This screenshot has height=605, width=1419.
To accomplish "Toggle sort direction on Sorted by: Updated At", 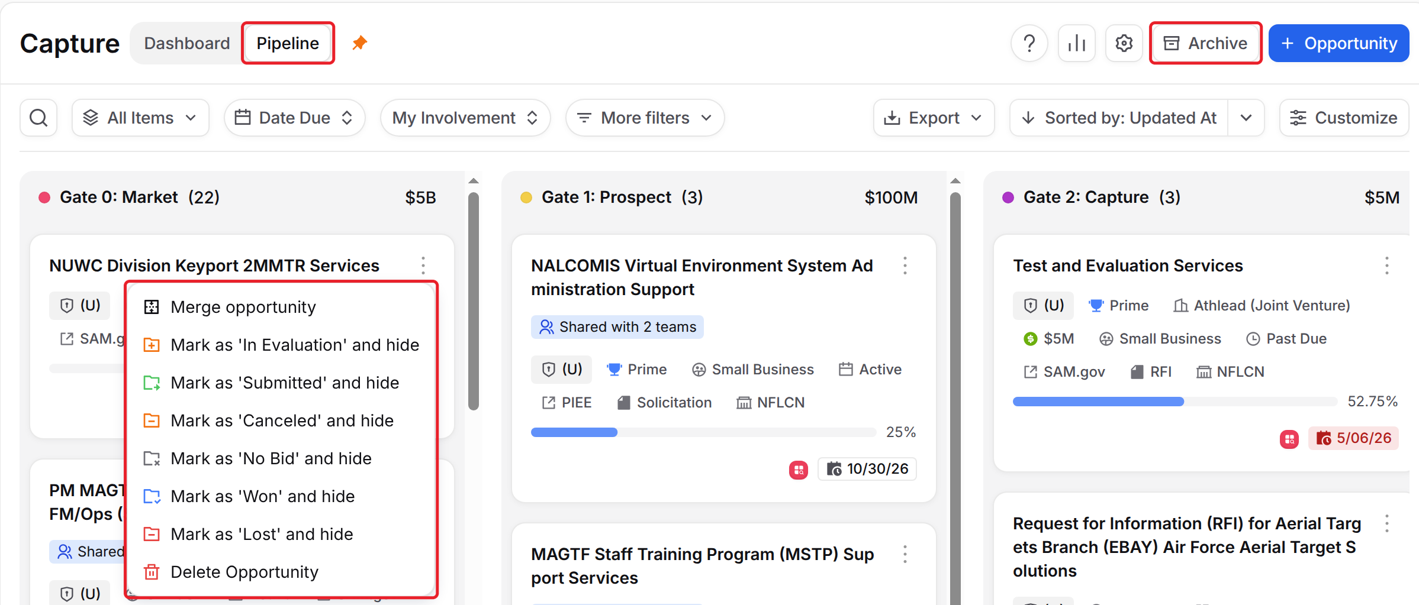I will click(x=1119, y=118).
